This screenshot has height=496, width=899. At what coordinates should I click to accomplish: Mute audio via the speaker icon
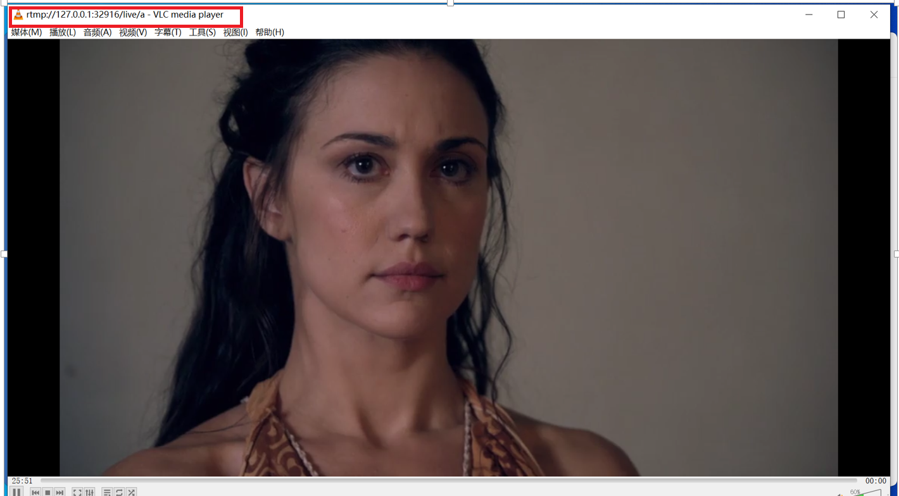840,493
